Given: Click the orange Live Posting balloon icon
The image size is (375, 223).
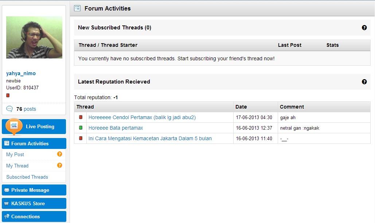Looking at the screenshot, I should coord(14,126).
